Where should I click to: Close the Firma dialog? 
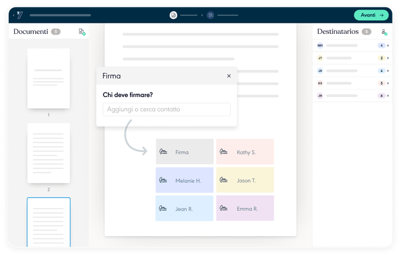click(229, 76)
